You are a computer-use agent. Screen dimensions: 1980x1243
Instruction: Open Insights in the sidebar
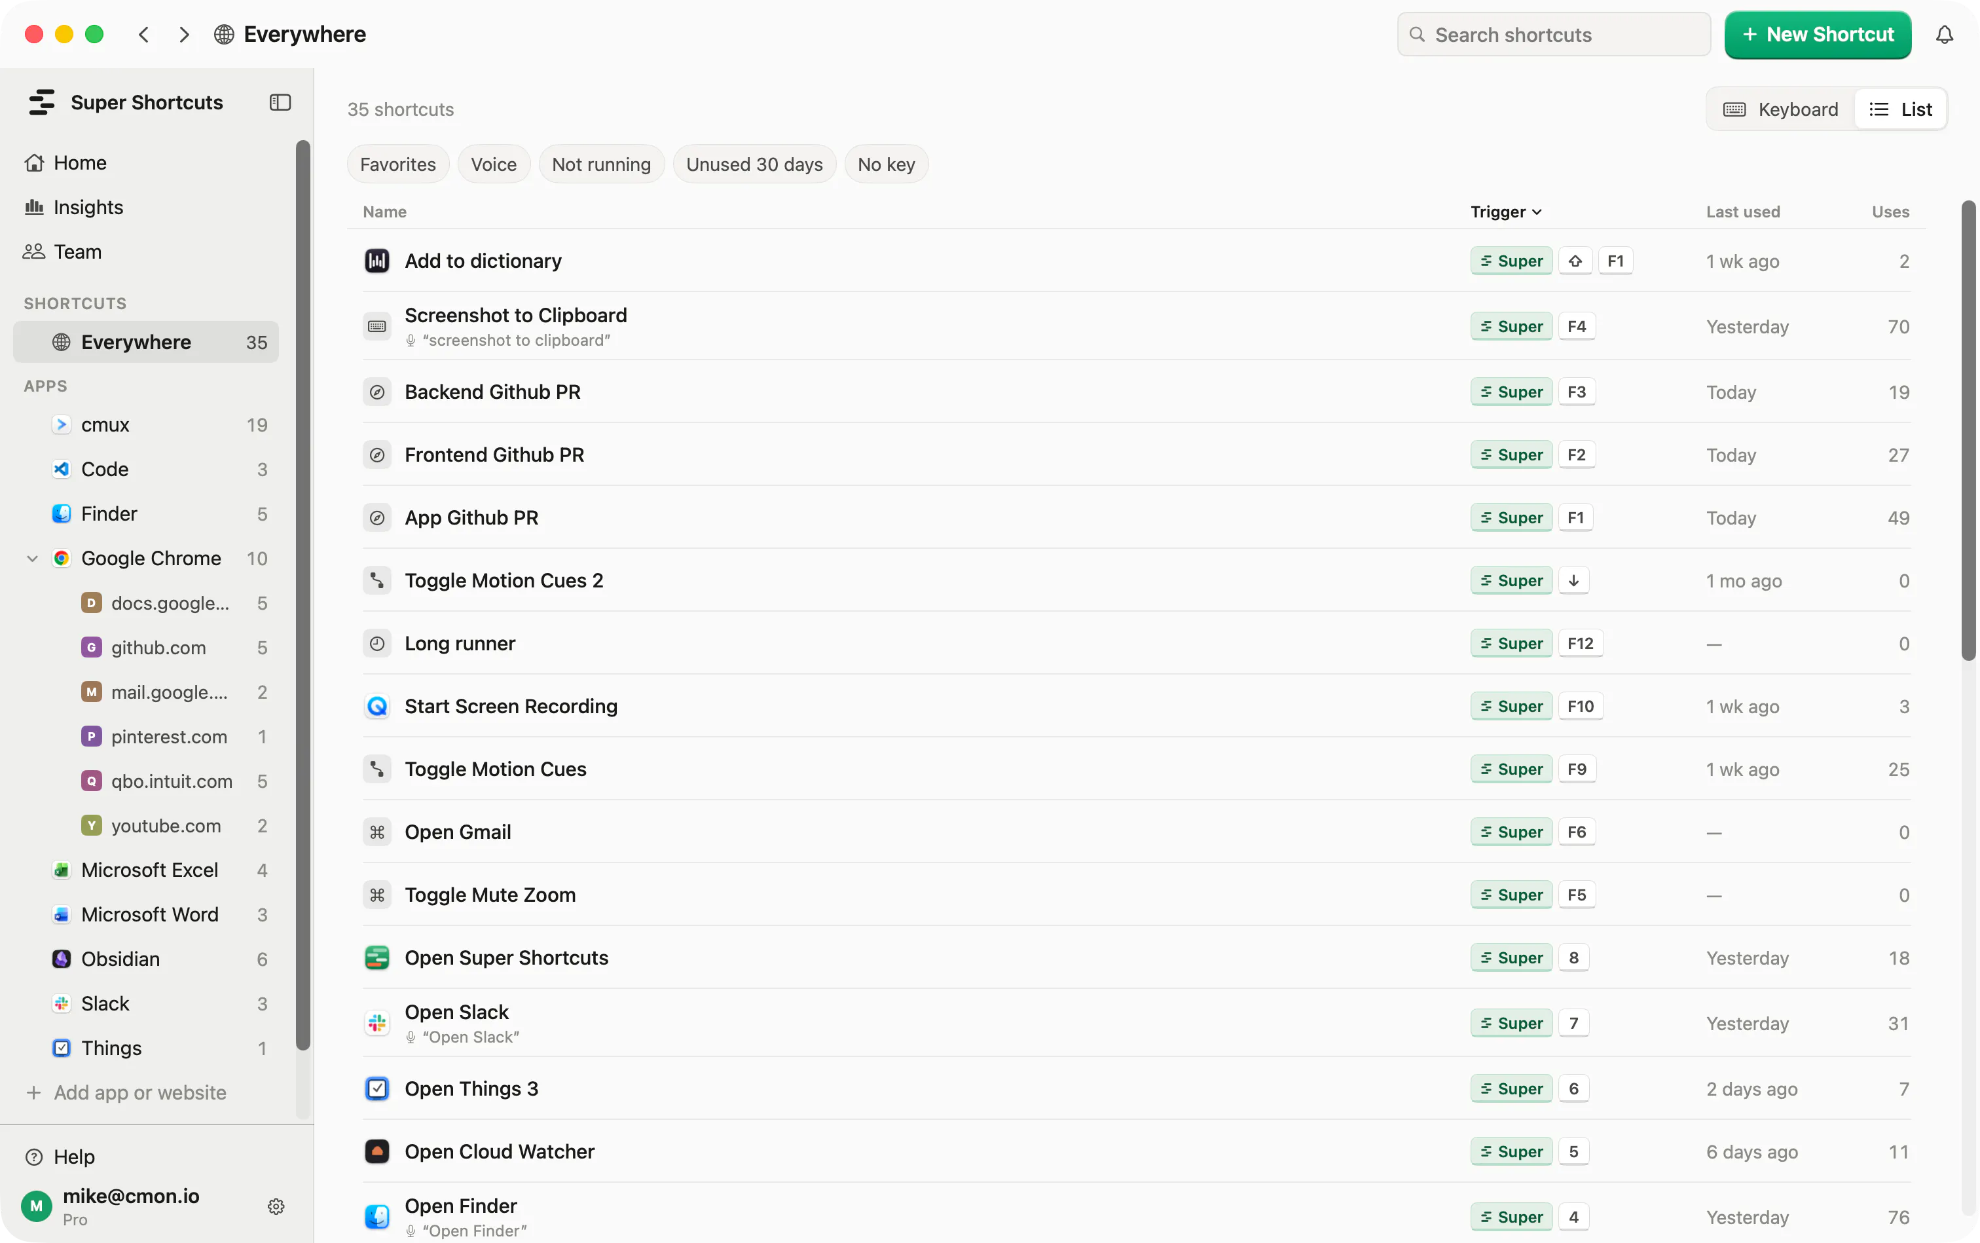(146, 207)
